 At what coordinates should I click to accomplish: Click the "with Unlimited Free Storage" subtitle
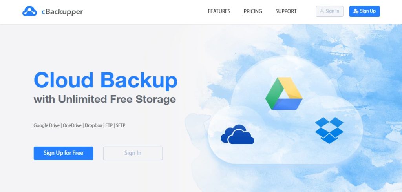pos(104,99)
